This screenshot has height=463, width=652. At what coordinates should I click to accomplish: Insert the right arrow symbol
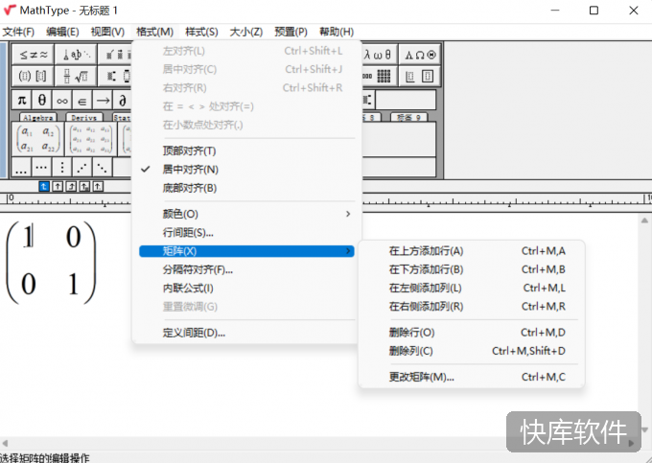(x=103, y=100)
